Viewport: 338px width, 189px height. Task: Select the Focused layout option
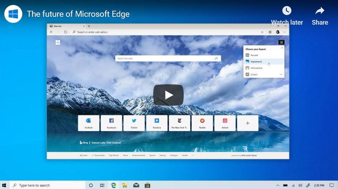coord(264,55)
